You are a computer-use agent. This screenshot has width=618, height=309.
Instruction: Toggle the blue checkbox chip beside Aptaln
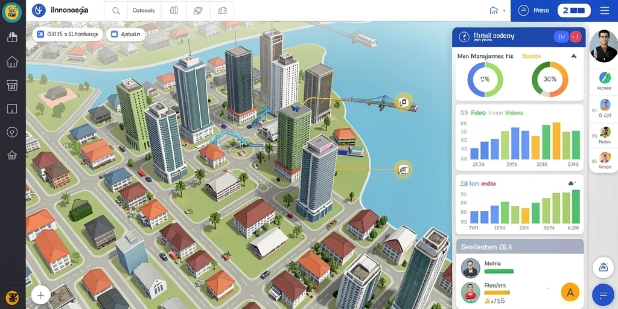(115, 34)
